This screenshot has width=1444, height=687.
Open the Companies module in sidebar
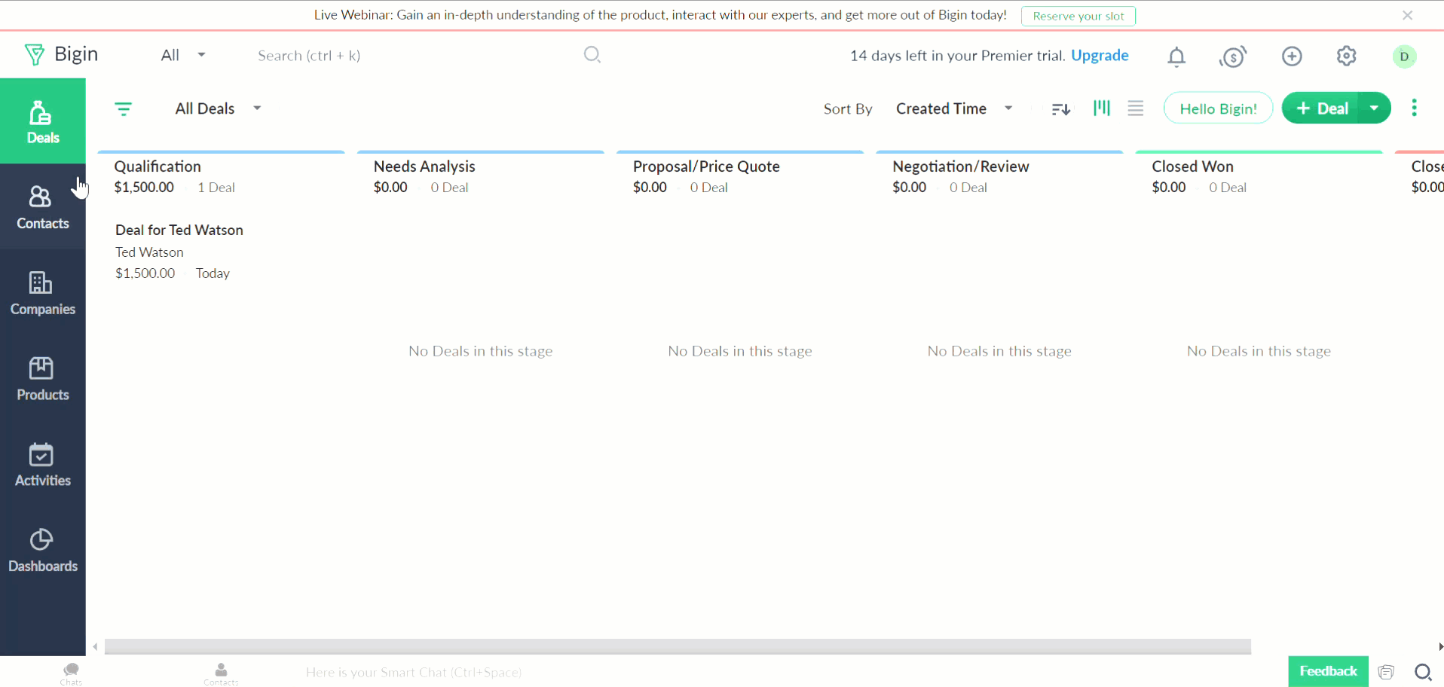click(43, 293)
